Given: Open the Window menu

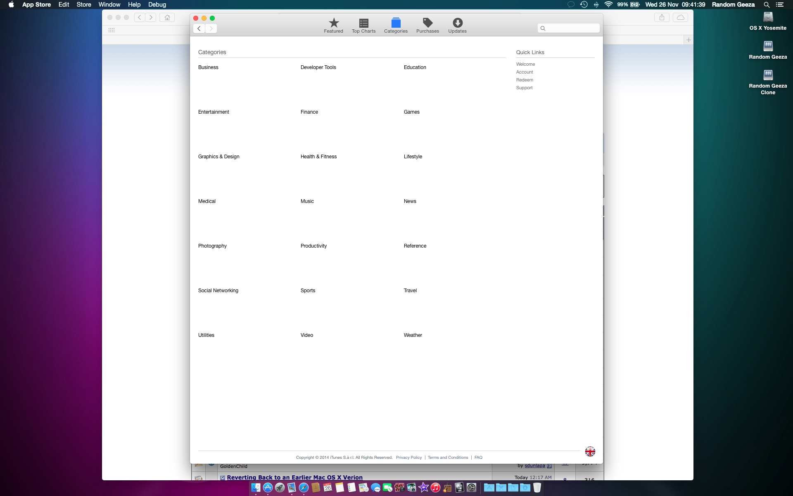Looking at the screenshot, I should pyautogui.click(x=109, y=5).
